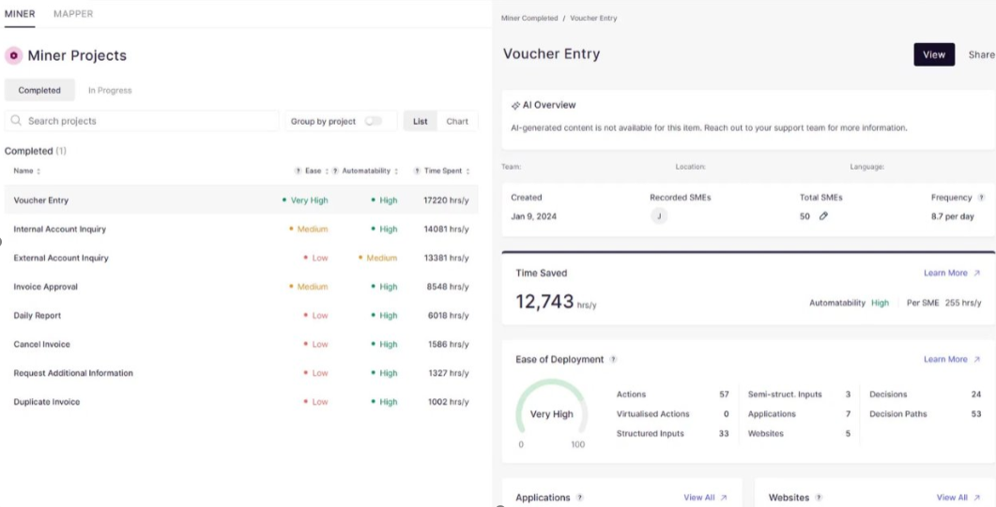Click the Time Spent column help icon
The image size is (996, 507).
pyautogui.click(x=417, y=171)
